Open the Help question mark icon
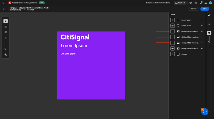 [x=195, y=3]
